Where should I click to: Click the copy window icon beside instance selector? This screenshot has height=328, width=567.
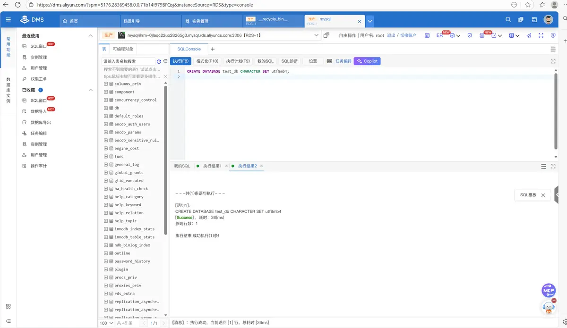click(326, 35)
